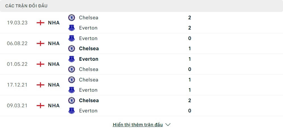The image size is (283, 128).
Task: Click Everton score 0 in 09.03.21 match
Action: tap(190, 111)
